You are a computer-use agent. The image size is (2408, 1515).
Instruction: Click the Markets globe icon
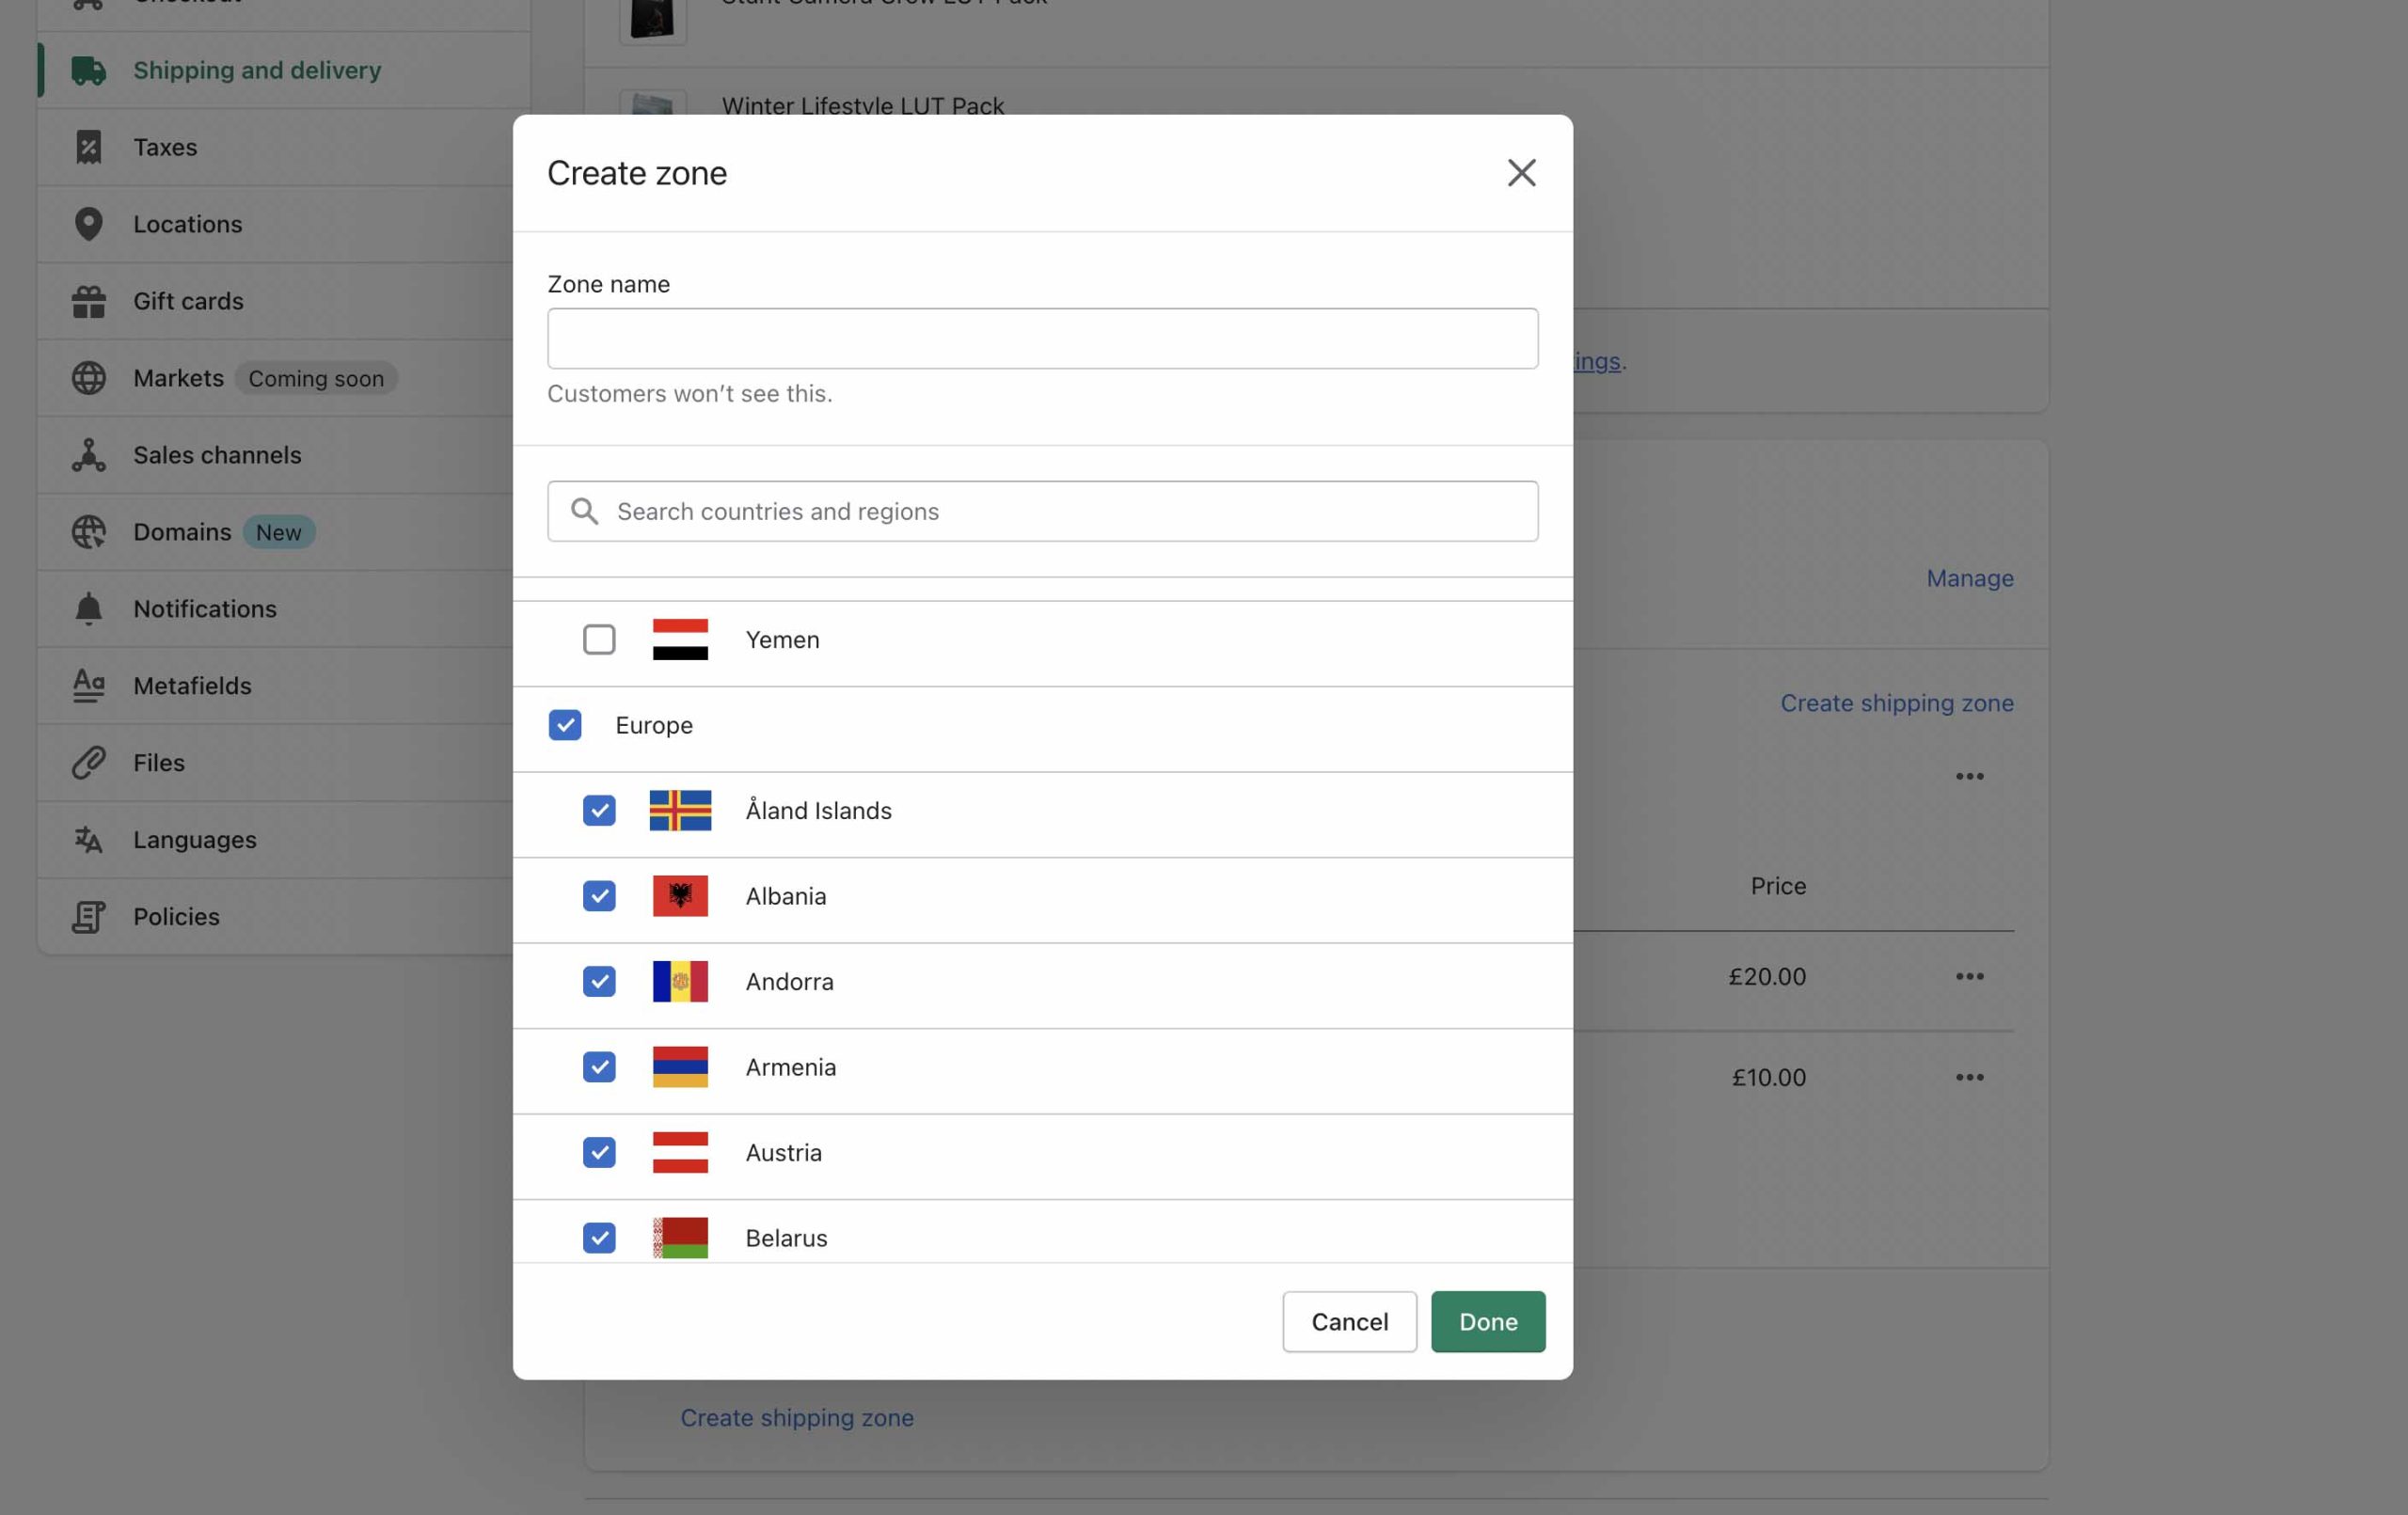[88, 378]
